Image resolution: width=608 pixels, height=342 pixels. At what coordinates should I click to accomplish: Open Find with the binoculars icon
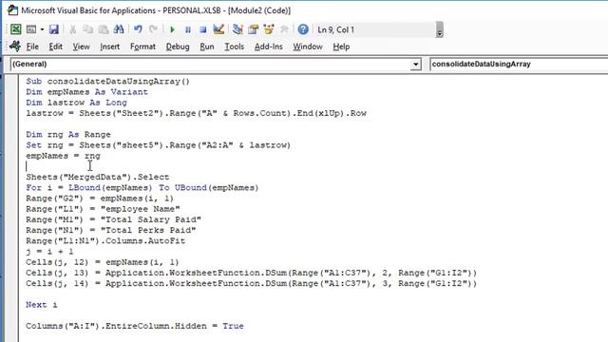(x=119, y=29)
